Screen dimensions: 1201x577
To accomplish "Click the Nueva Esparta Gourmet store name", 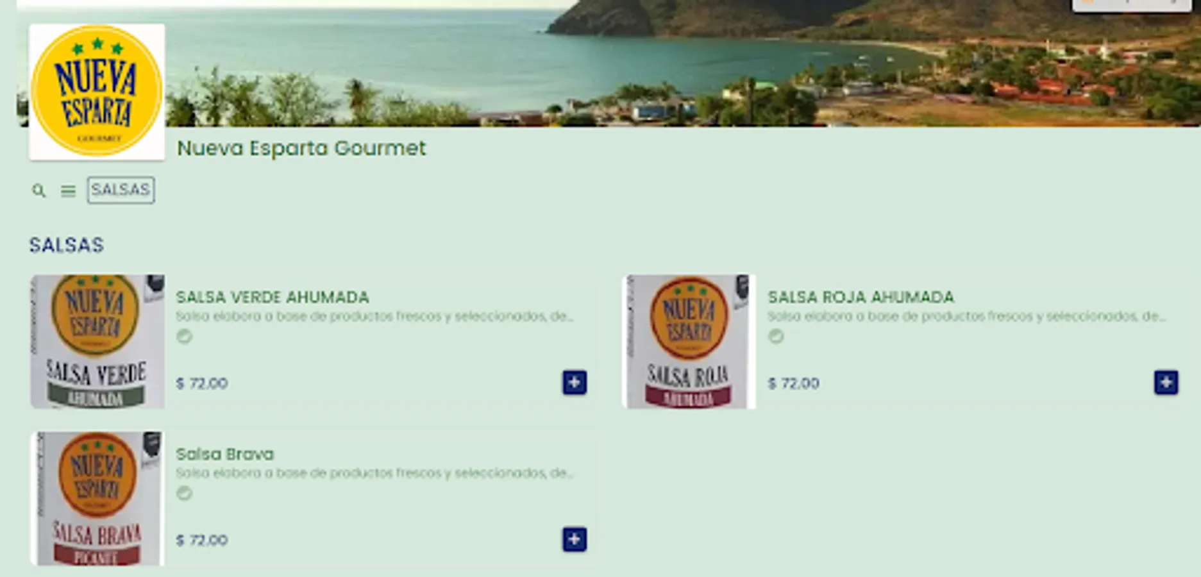I will [301, 148].
